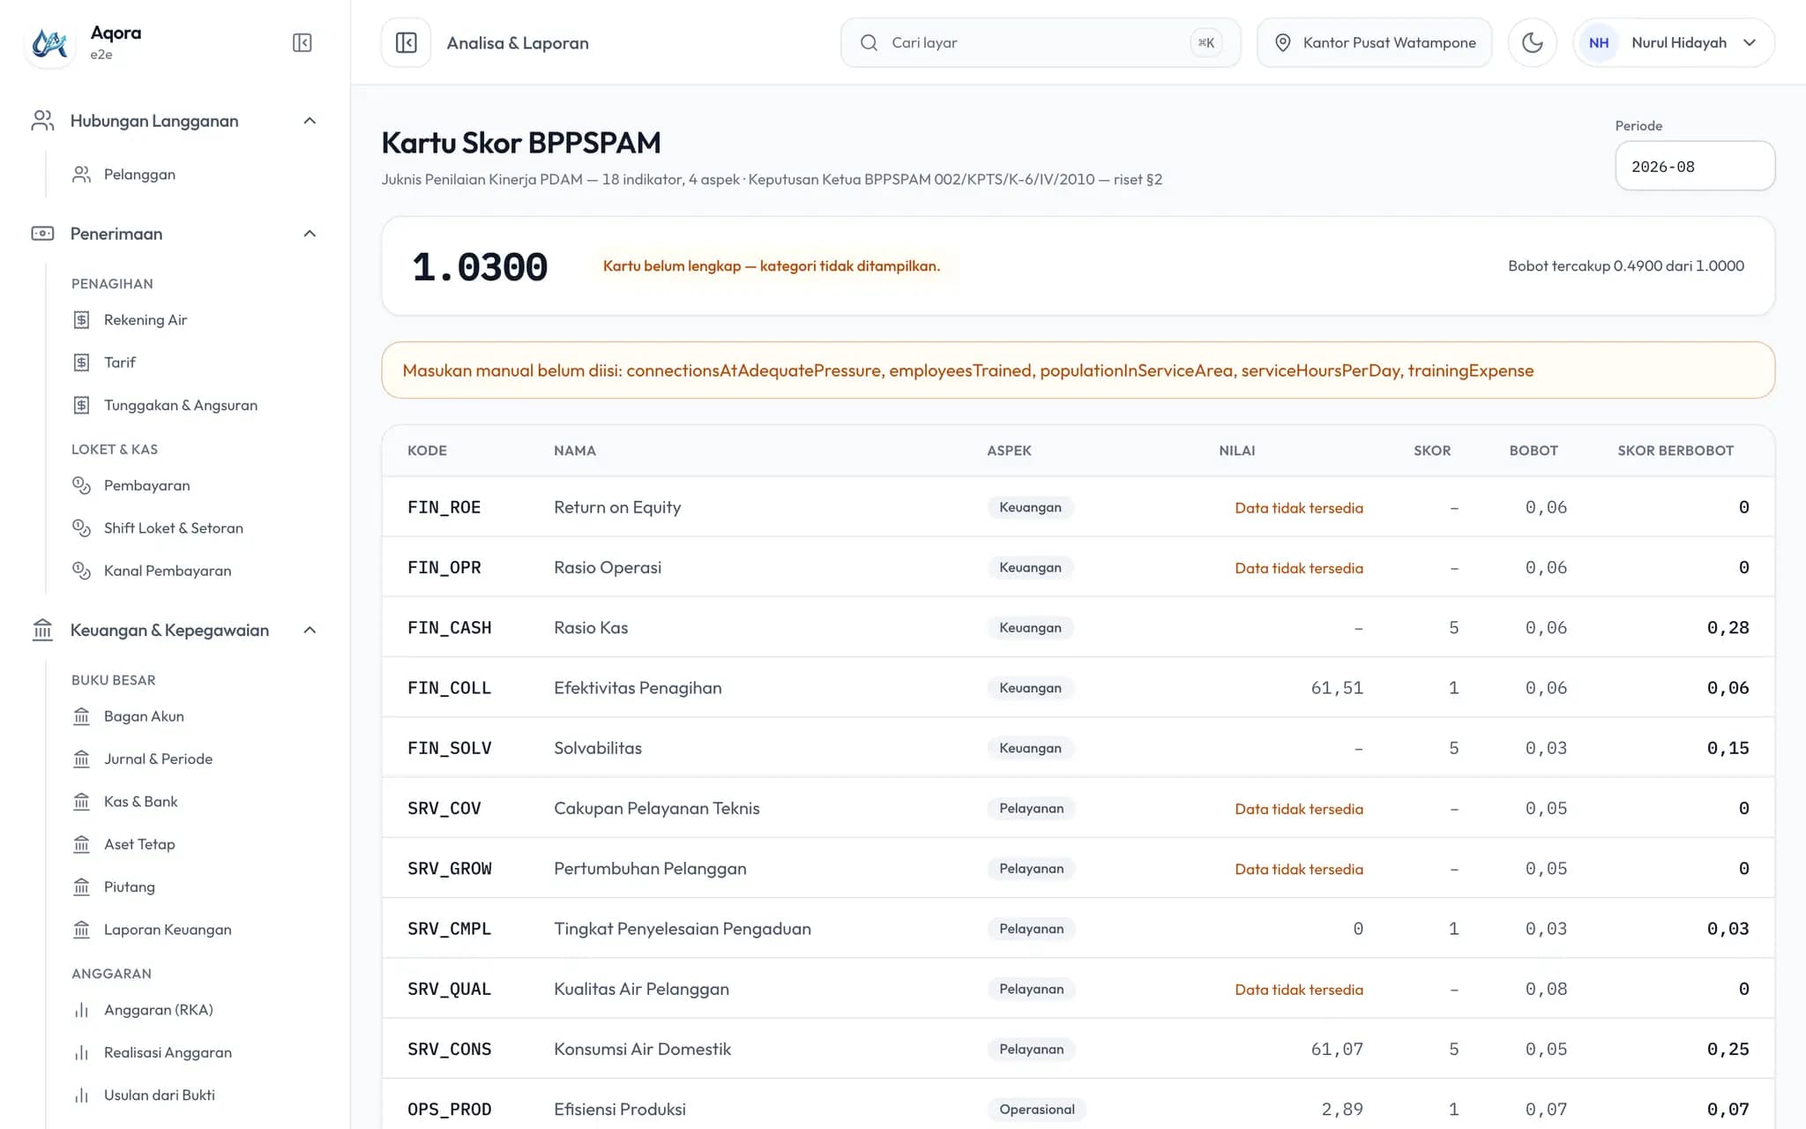Viewport: 1806px width, 1129px height.
Task: Open Tunggakan & Angsuran menu item
Action: click(181, 405)
